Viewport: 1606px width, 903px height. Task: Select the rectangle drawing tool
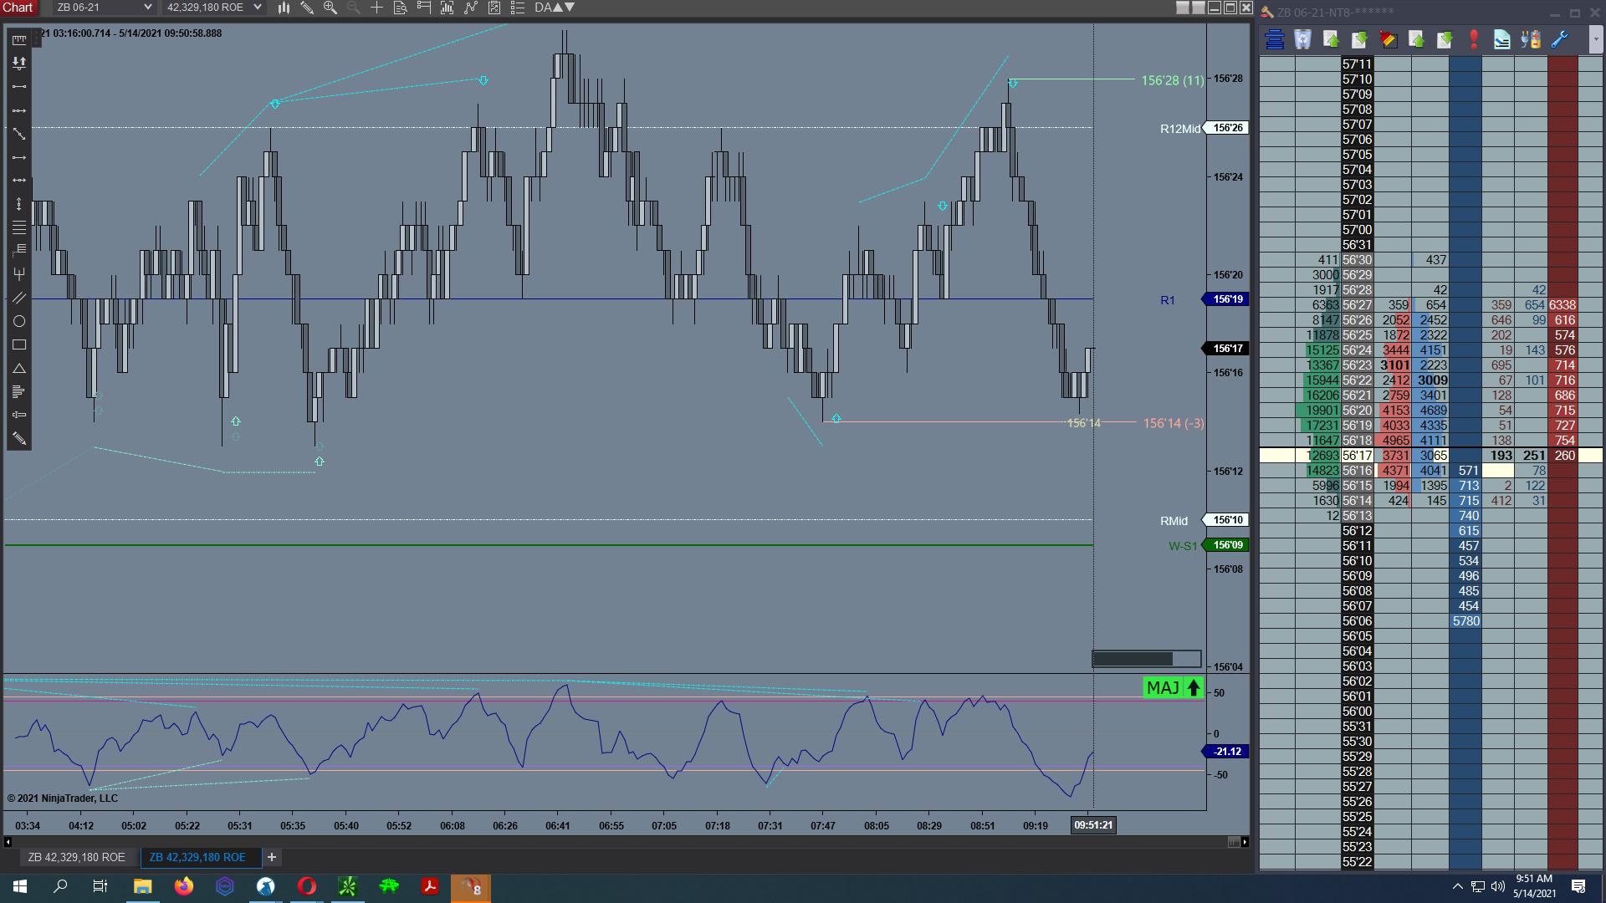click(x=18, y=344)
